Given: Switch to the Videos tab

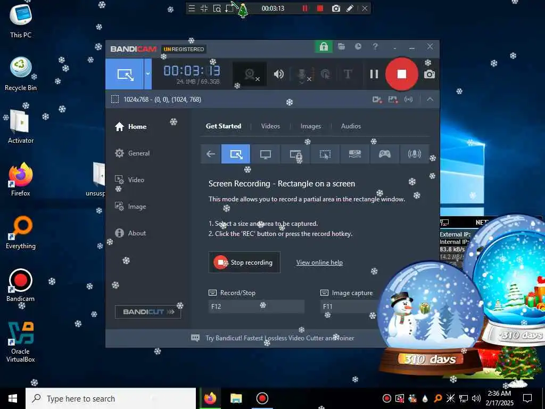Looking at the screenshot, I should click(270, 126).
